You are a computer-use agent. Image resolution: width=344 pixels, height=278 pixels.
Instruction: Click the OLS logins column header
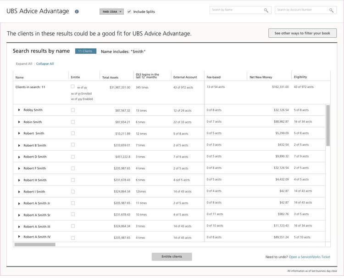click(x=147, y=76)
